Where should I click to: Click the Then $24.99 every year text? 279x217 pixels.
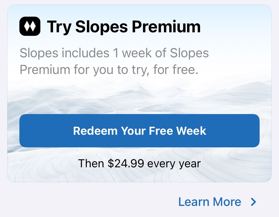pyautogui.click(x=139, y=164)
